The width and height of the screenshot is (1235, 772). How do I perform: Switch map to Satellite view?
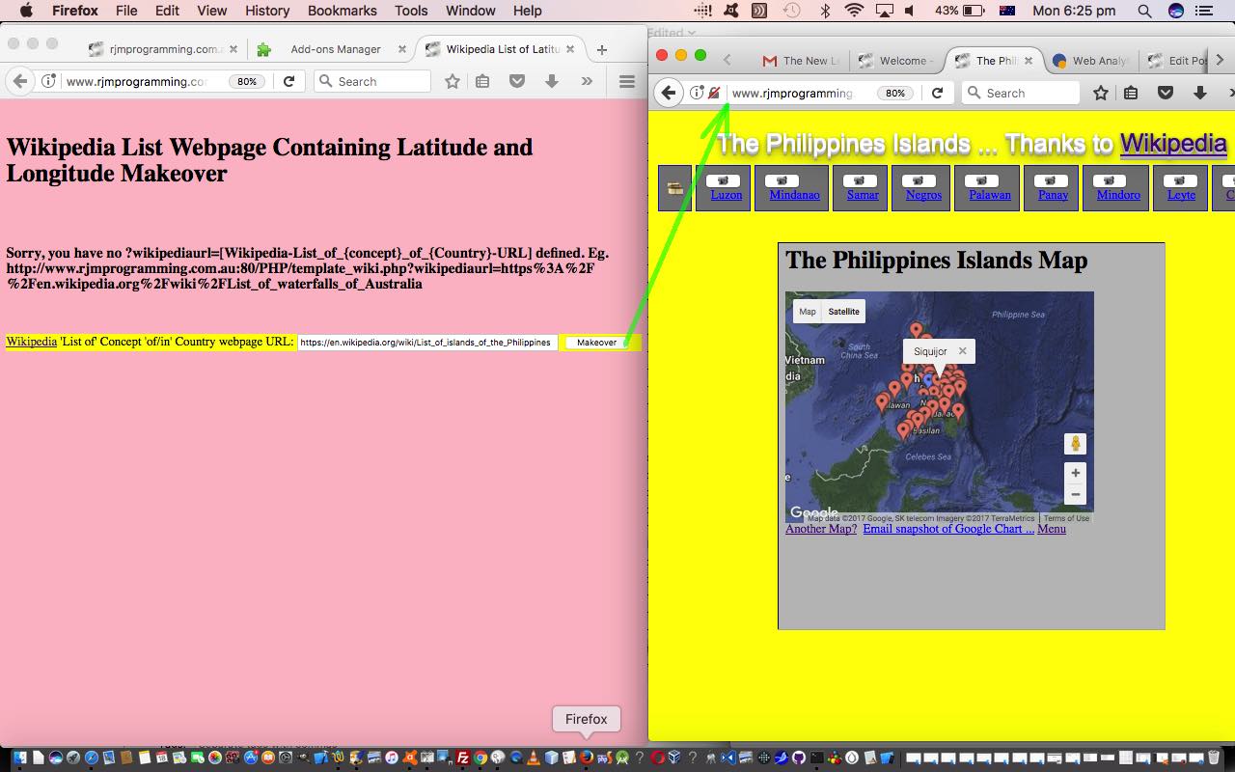(843, 311)
